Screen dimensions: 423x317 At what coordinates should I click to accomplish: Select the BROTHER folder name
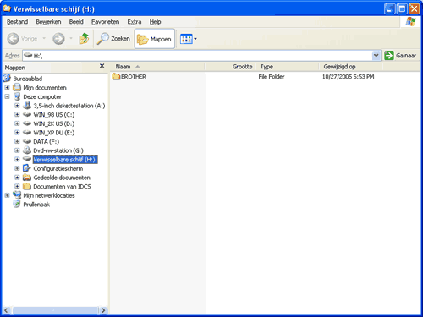tap(134, 77)
